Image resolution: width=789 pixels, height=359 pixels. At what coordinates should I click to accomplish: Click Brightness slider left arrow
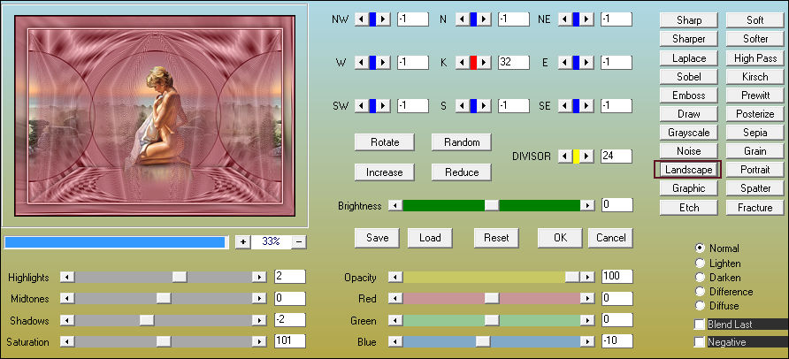[395, 205]
